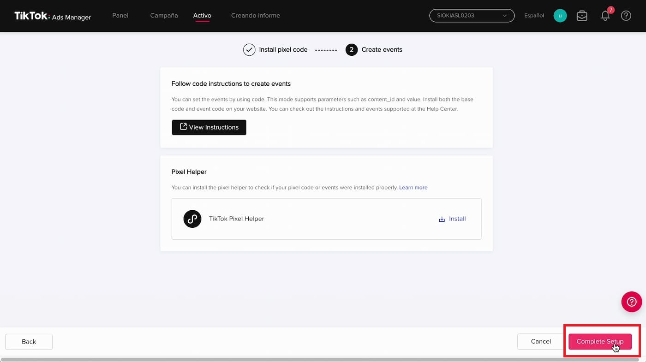Open the SIOKIASL0203 account dropdown
This screenshot has width=646, height=362.
[x=472, y=16]
